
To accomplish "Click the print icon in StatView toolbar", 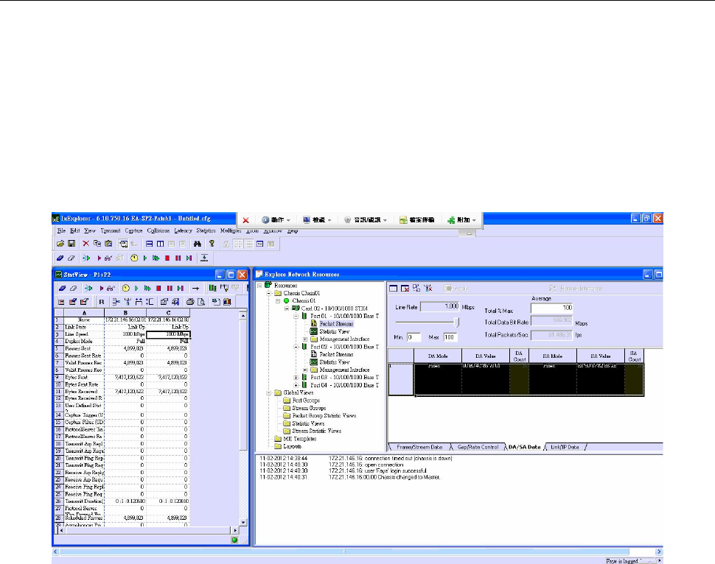I will (x=190, y=301).
